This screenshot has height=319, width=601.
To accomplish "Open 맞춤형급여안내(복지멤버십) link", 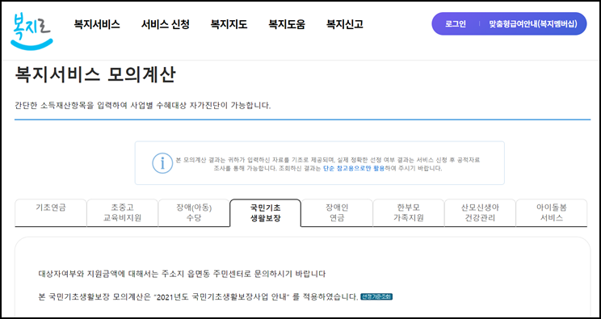I will [x=533, y=23].
